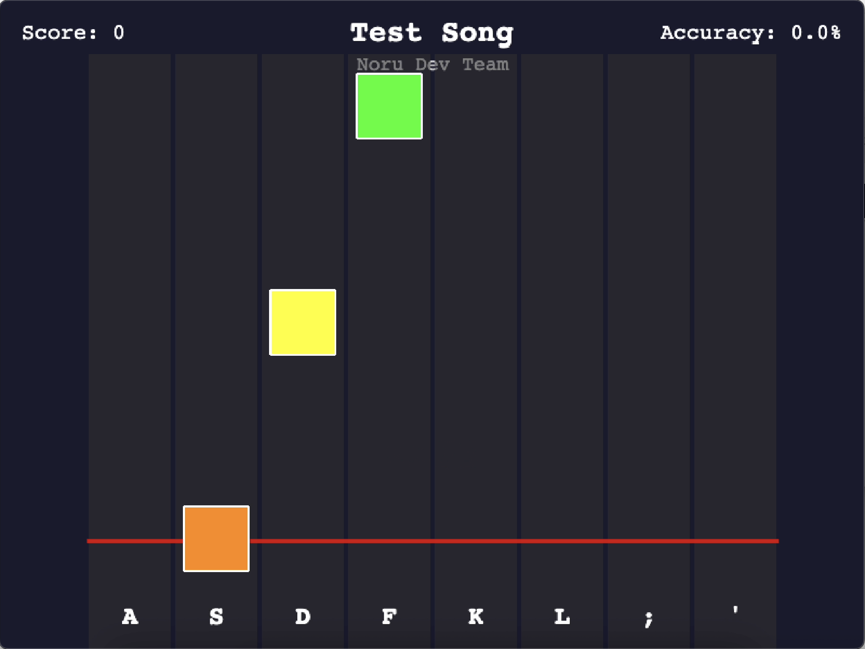Click the Accuracy: 0.0% readout
Viewport: 865px width, 649px height.
751,33
